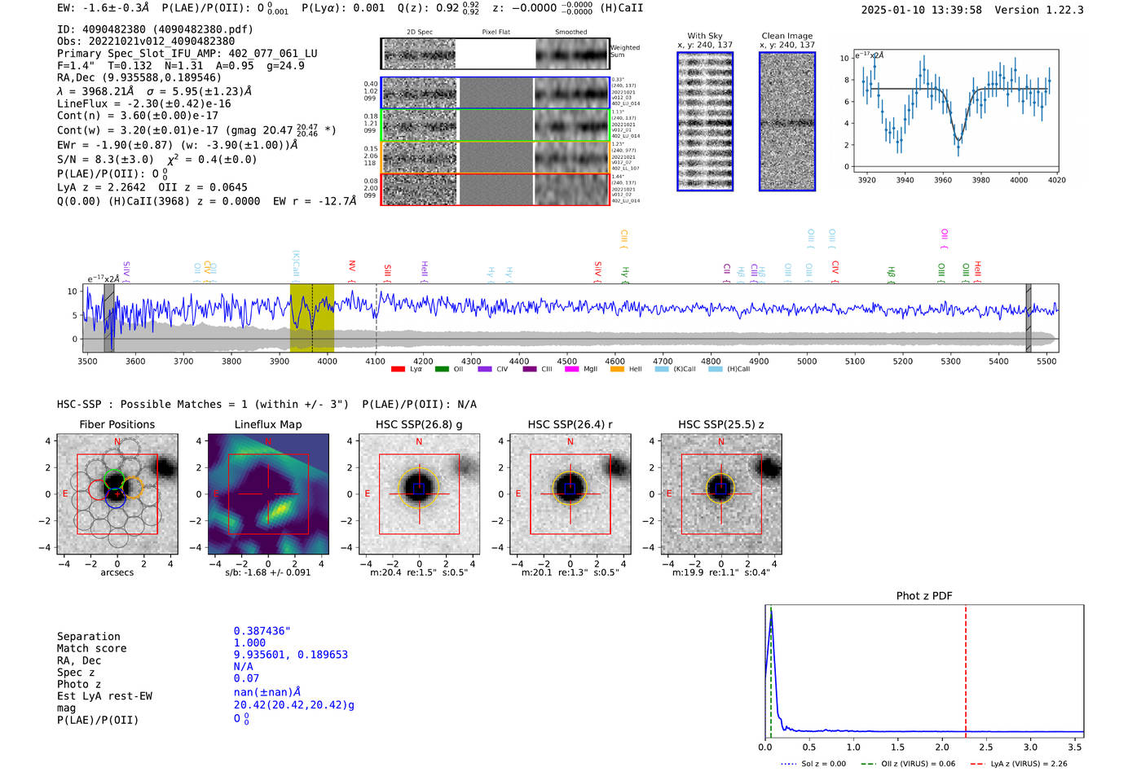Open the With Sky cutout image

click(x=705, y=121)
